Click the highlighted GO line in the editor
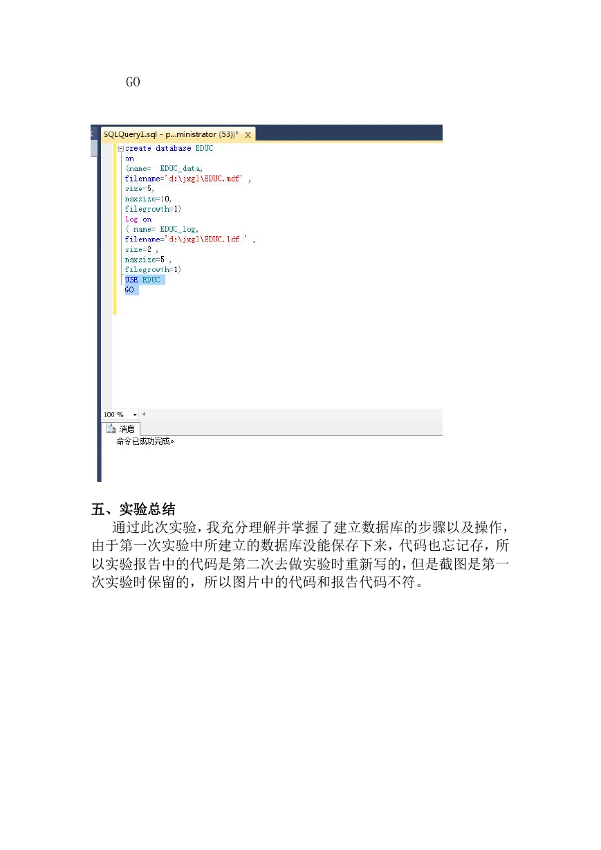This screenshot has height=850, width=601. (131, 290)
